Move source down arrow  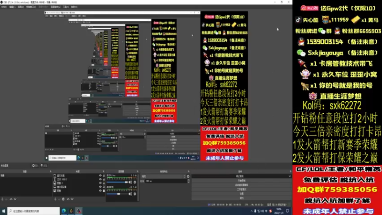coord(72,199)
